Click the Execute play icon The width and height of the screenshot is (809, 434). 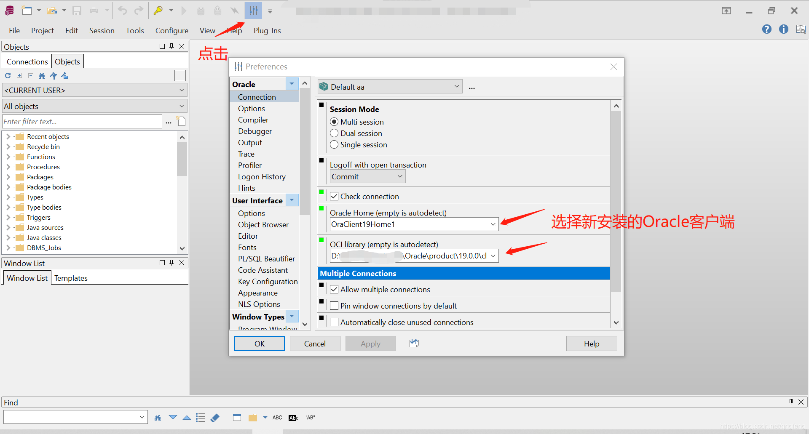click(184, 11)
